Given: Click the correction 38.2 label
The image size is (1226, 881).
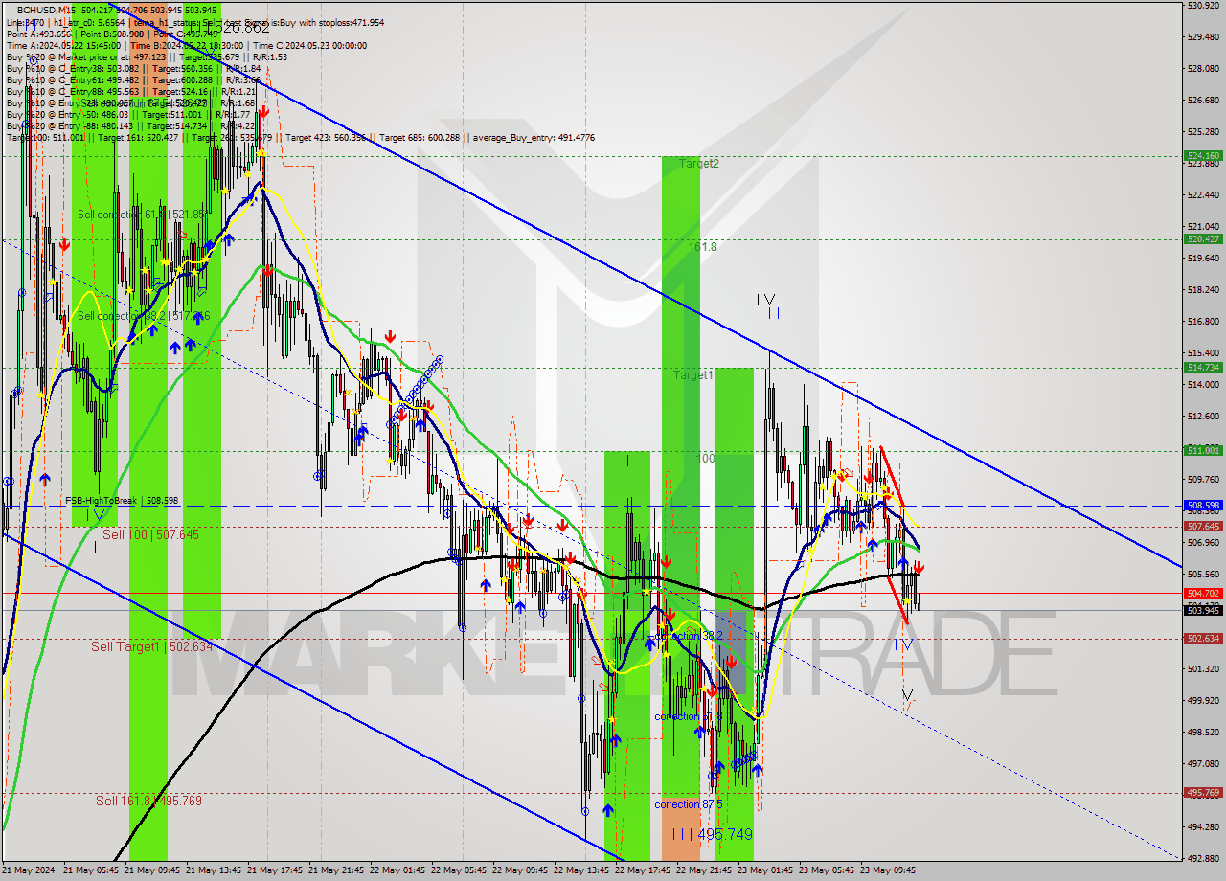Looking at the screenshot, I should point(689,636).
